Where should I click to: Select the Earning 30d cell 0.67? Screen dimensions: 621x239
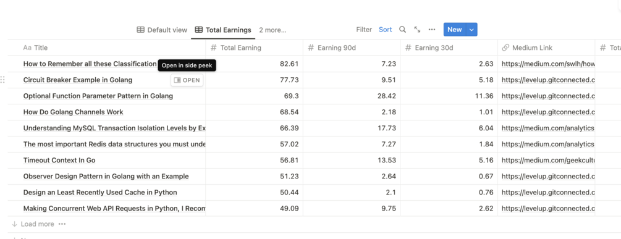point(449,176)
